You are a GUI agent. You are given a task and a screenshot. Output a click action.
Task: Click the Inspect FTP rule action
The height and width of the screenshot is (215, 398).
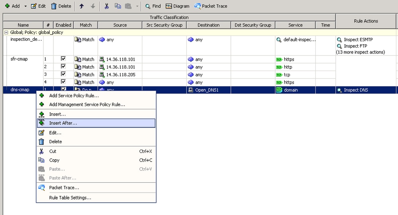click(x=352, y=46)
